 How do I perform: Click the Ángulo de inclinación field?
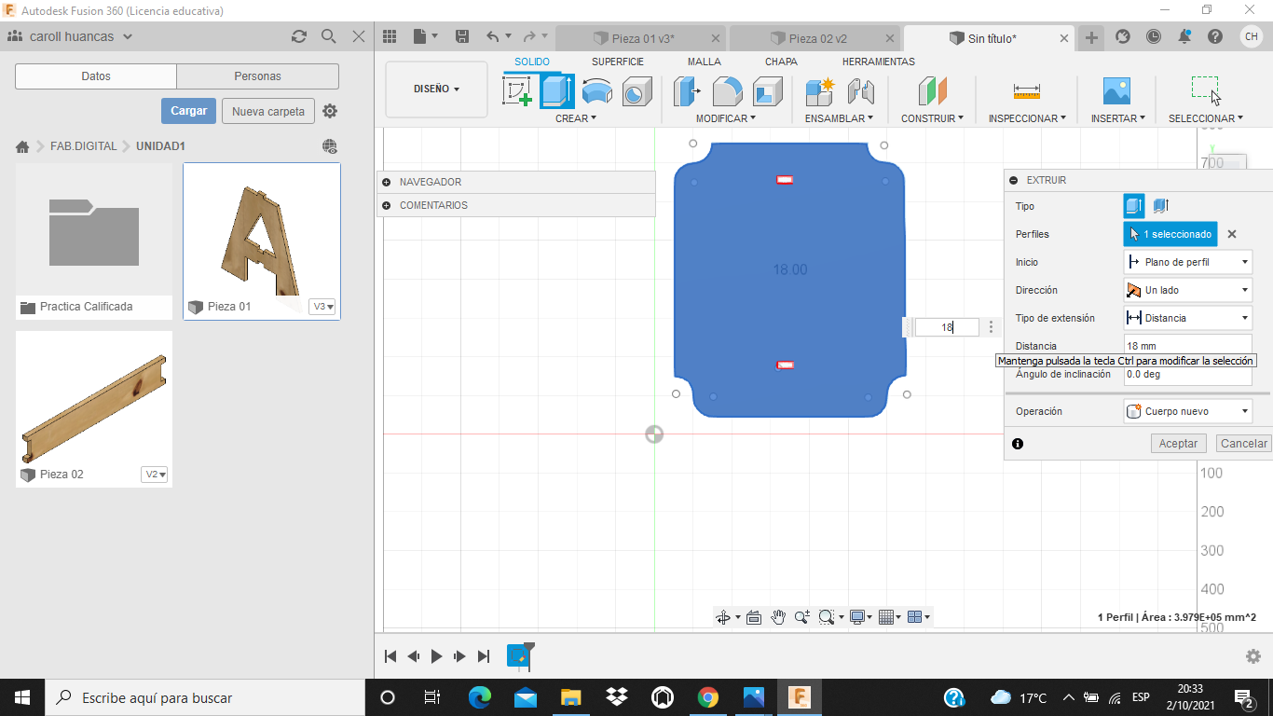1188,375
